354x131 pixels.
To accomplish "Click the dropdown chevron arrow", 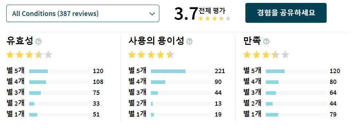I will 152,14.
